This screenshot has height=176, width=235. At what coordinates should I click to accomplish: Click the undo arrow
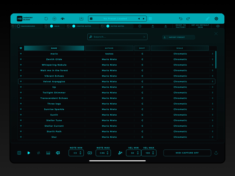pos(181,19)
